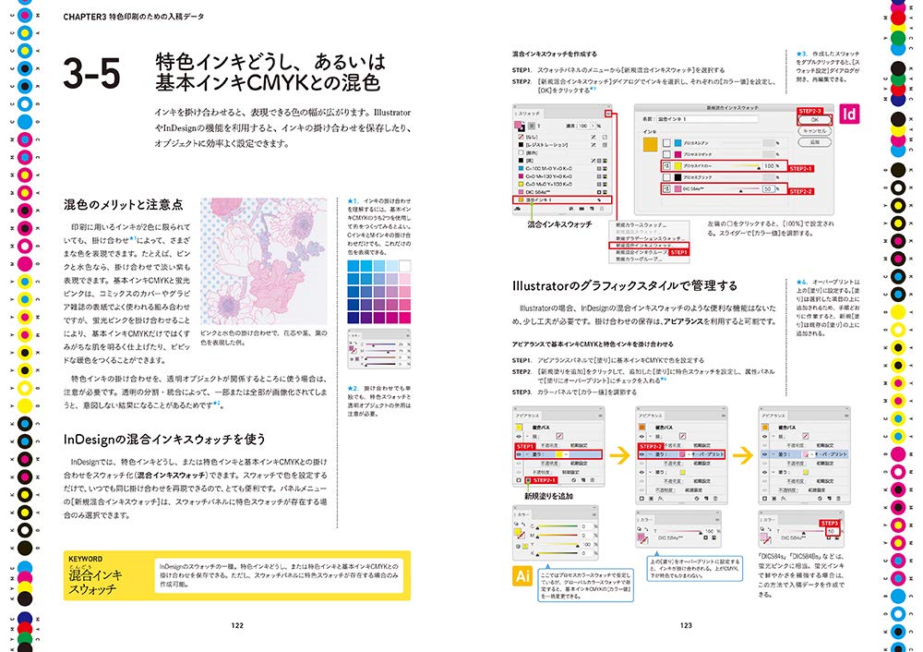
Task: Click fx icon in the rightmost Appearance panel
Action: pyautogui.click(x=783, y=499)
